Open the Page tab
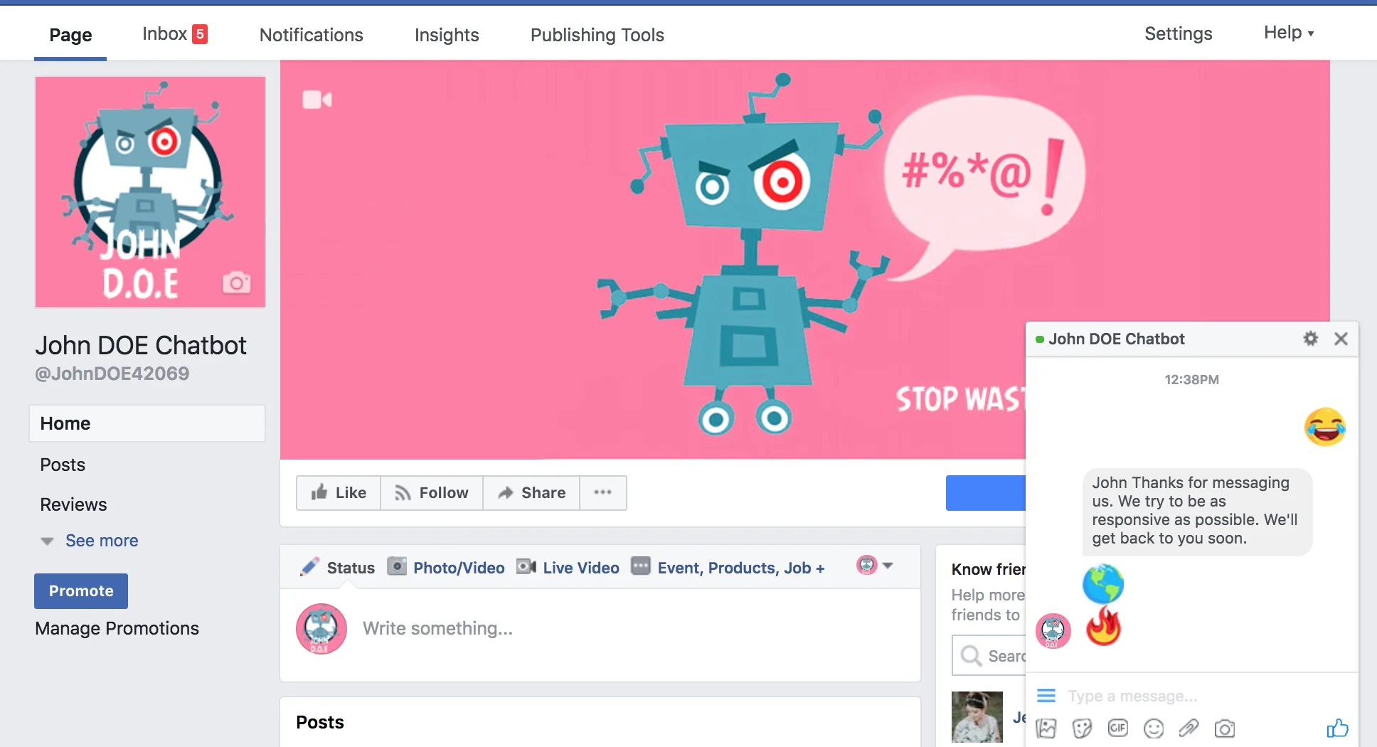 point(70,34)
